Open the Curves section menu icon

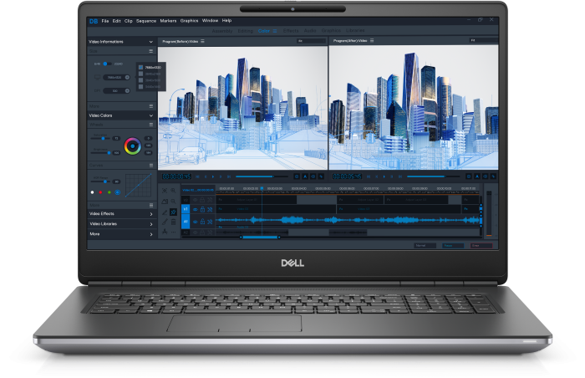[x=150, y=165]
